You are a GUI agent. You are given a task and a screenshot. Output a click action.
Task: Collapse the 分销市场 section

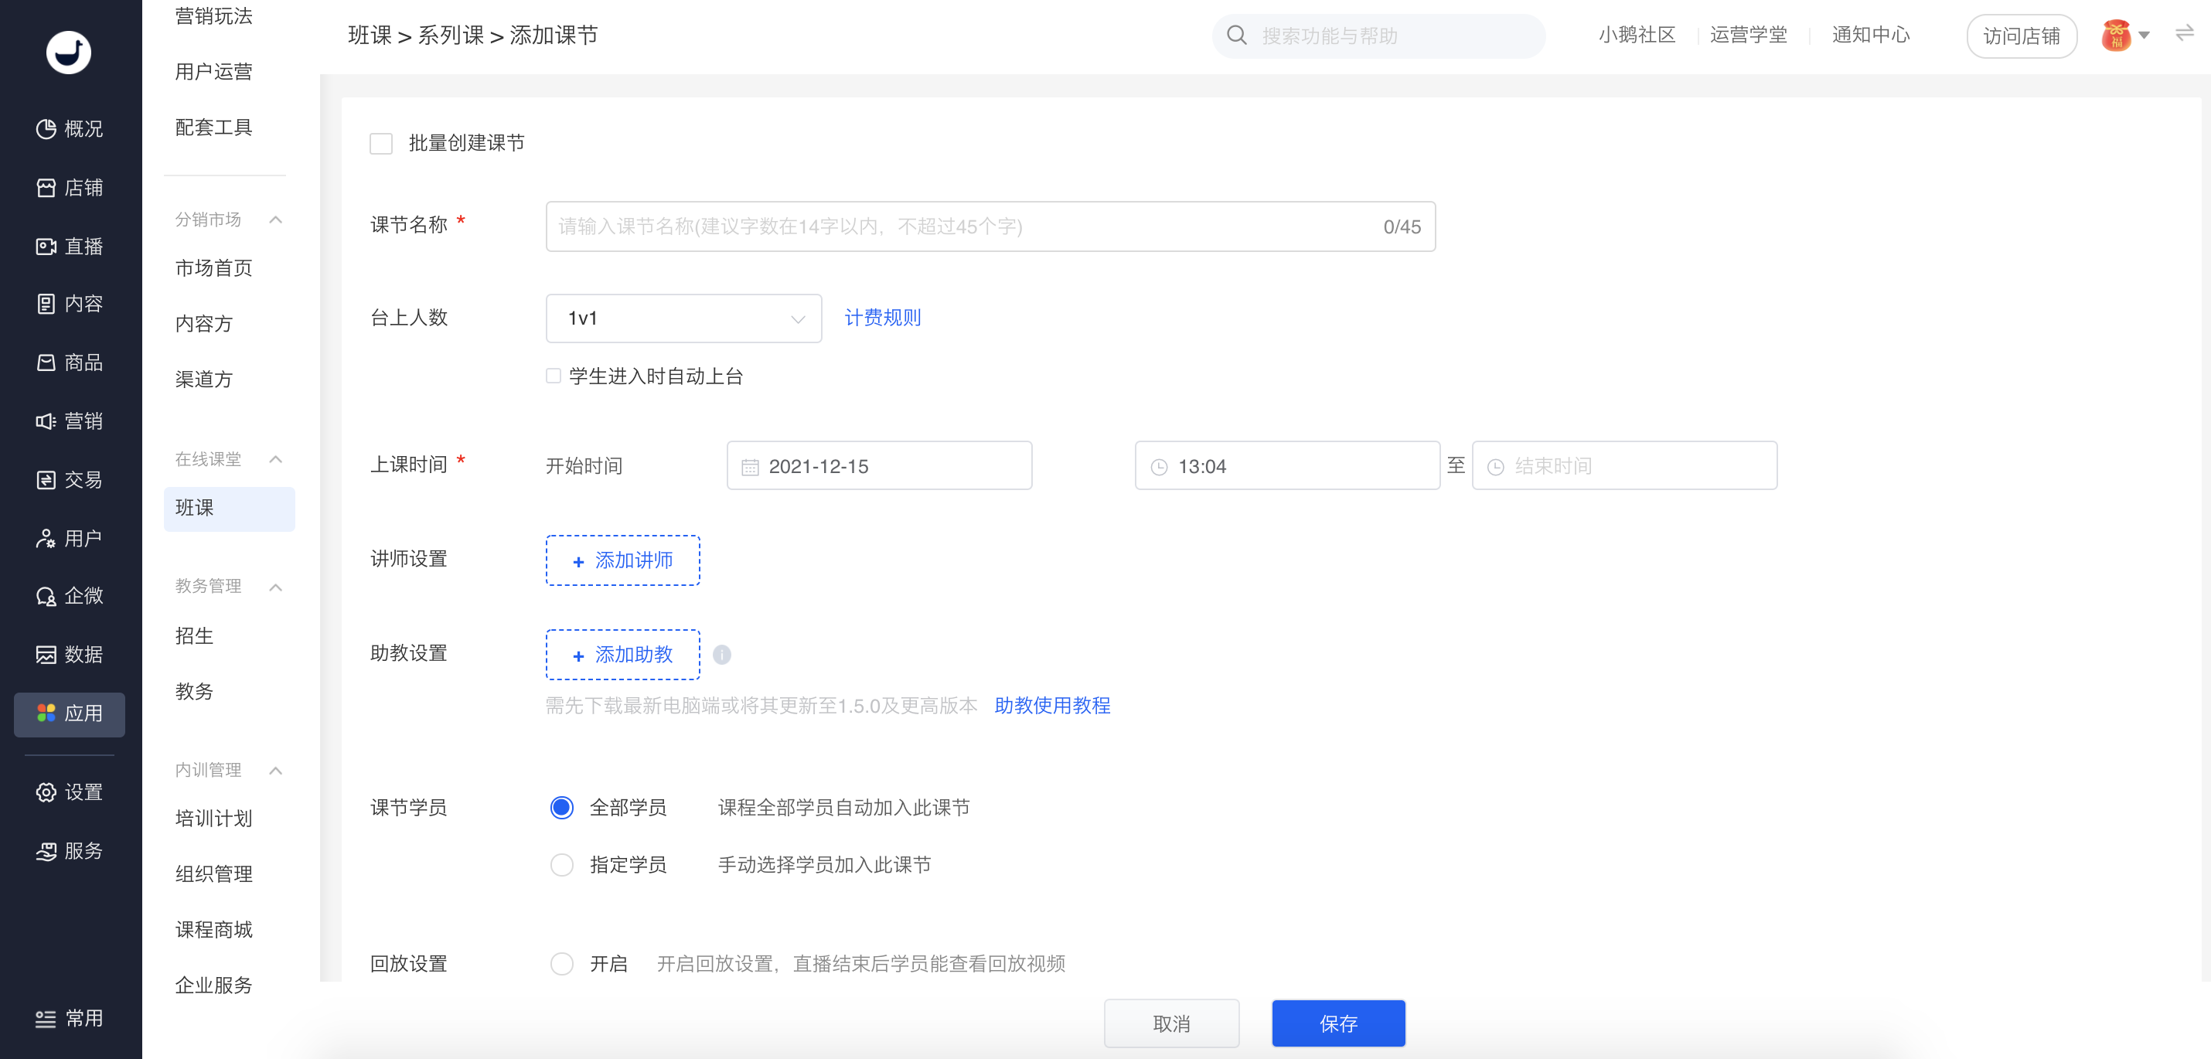point(275,220)
